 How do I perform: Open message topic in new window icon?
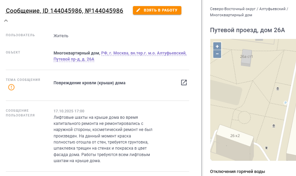(184, 83)
